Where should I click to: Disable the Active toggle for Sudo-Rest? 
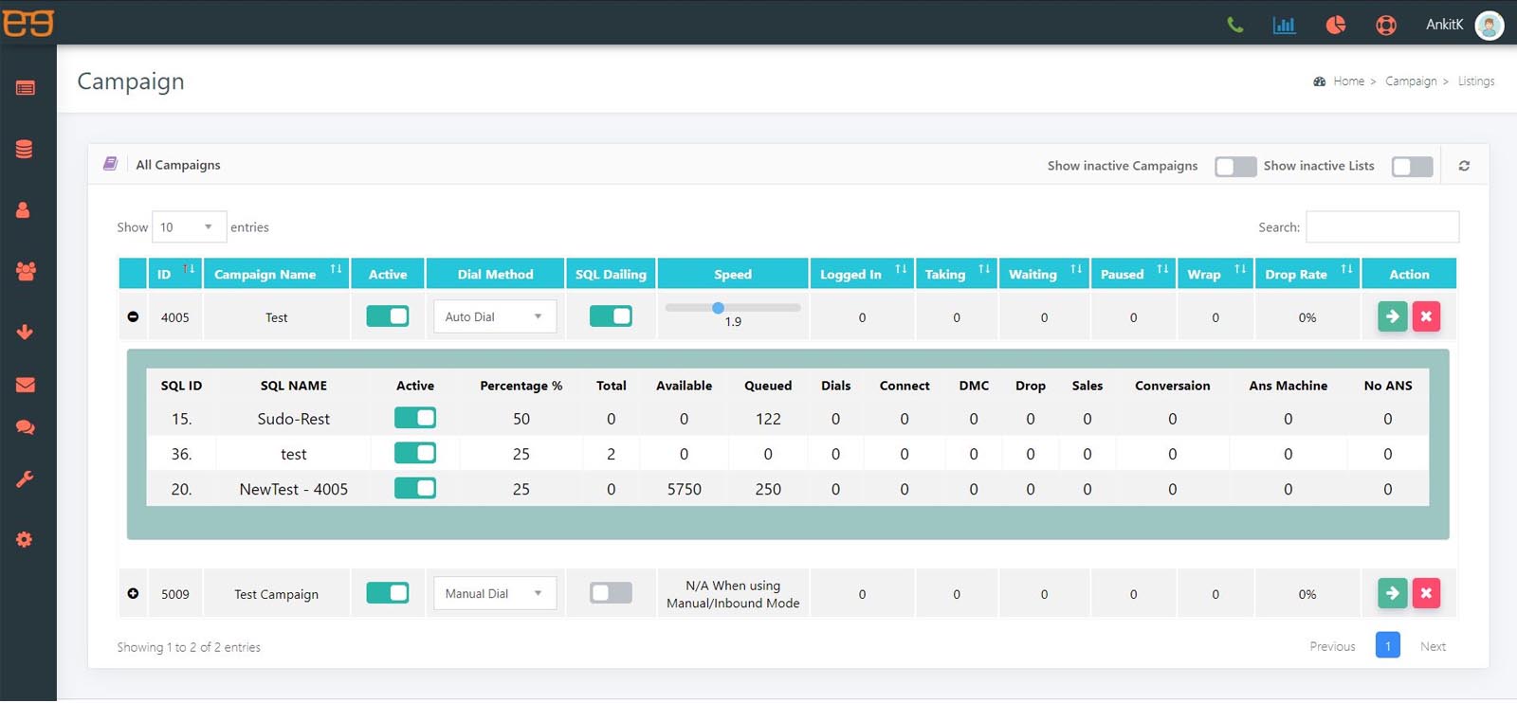pos(415,418)
